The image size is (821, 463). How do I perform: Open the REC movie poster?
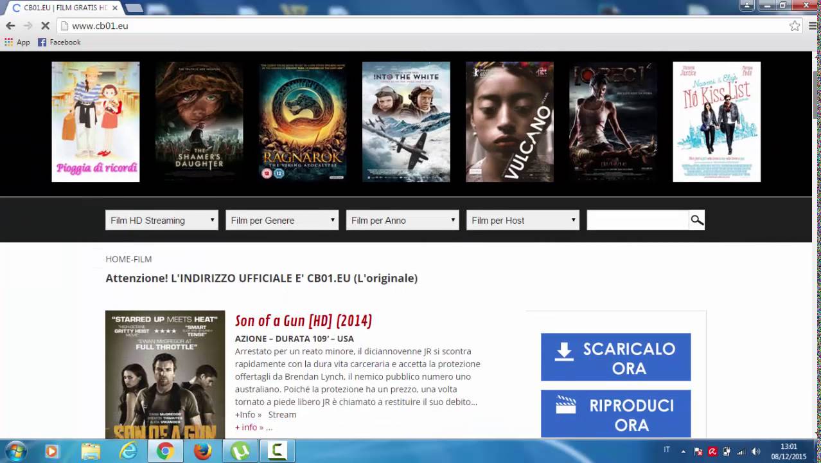(613, 122)
